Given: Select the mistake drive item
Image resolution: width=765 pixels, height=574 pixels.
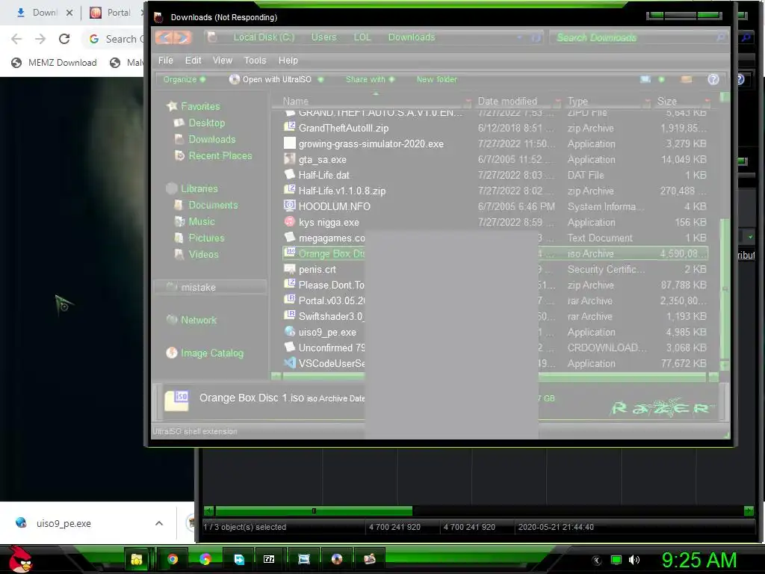Looking at the screenshot, I should coord(210,287).
